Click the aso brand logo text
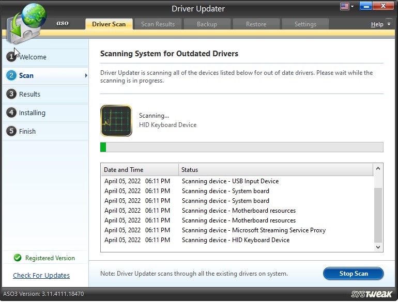398x302 pixels. pyautogui.click(x=63, y=23)
